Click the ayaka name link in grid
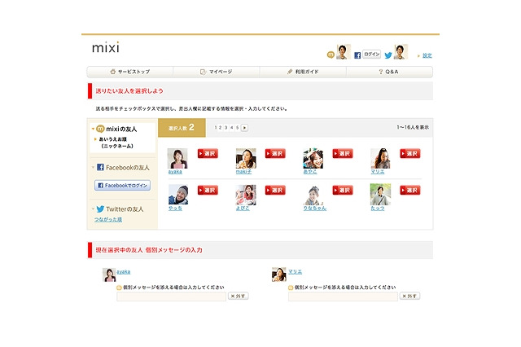 [175, 172]
